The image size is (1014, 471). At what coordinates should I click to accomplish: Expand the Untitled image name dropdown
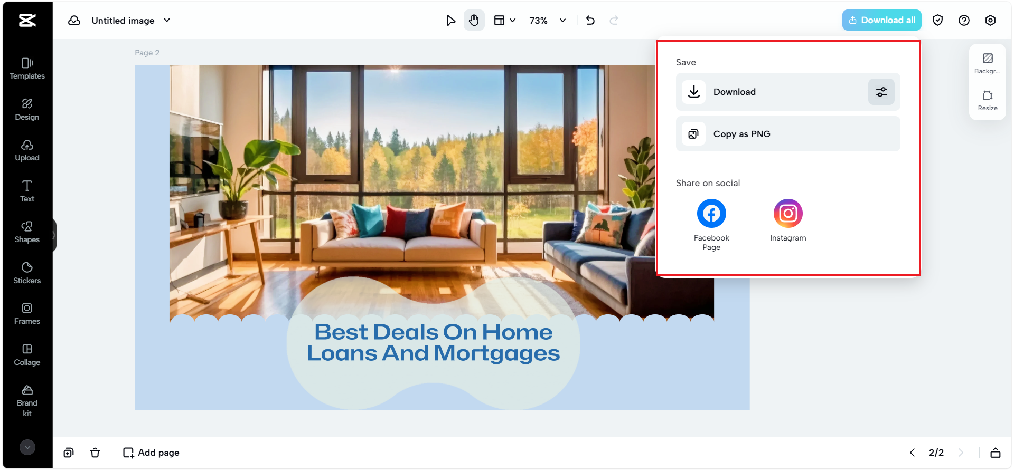167,21
